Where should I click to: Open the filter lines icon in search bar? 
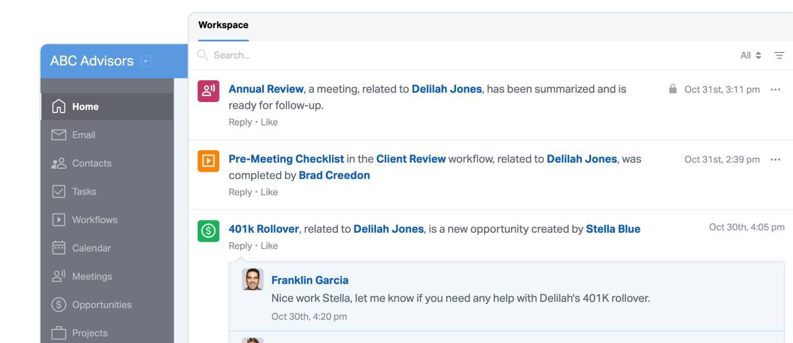pos(779,55)
